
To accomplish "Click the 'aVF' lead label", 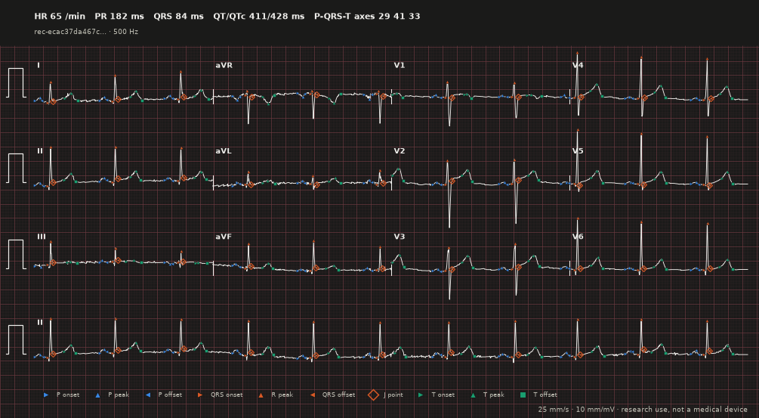I will click(x=223, y=237).
